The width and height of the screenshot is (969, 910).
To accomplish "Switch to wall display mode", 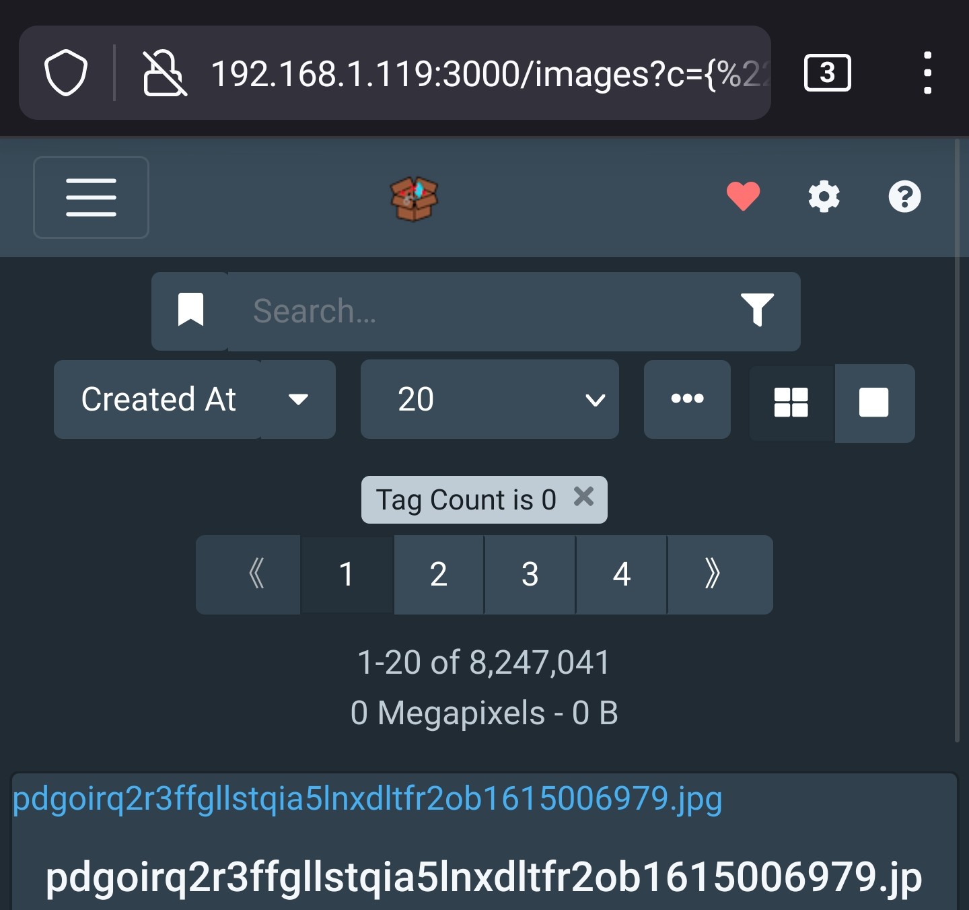I will [874, 403].
